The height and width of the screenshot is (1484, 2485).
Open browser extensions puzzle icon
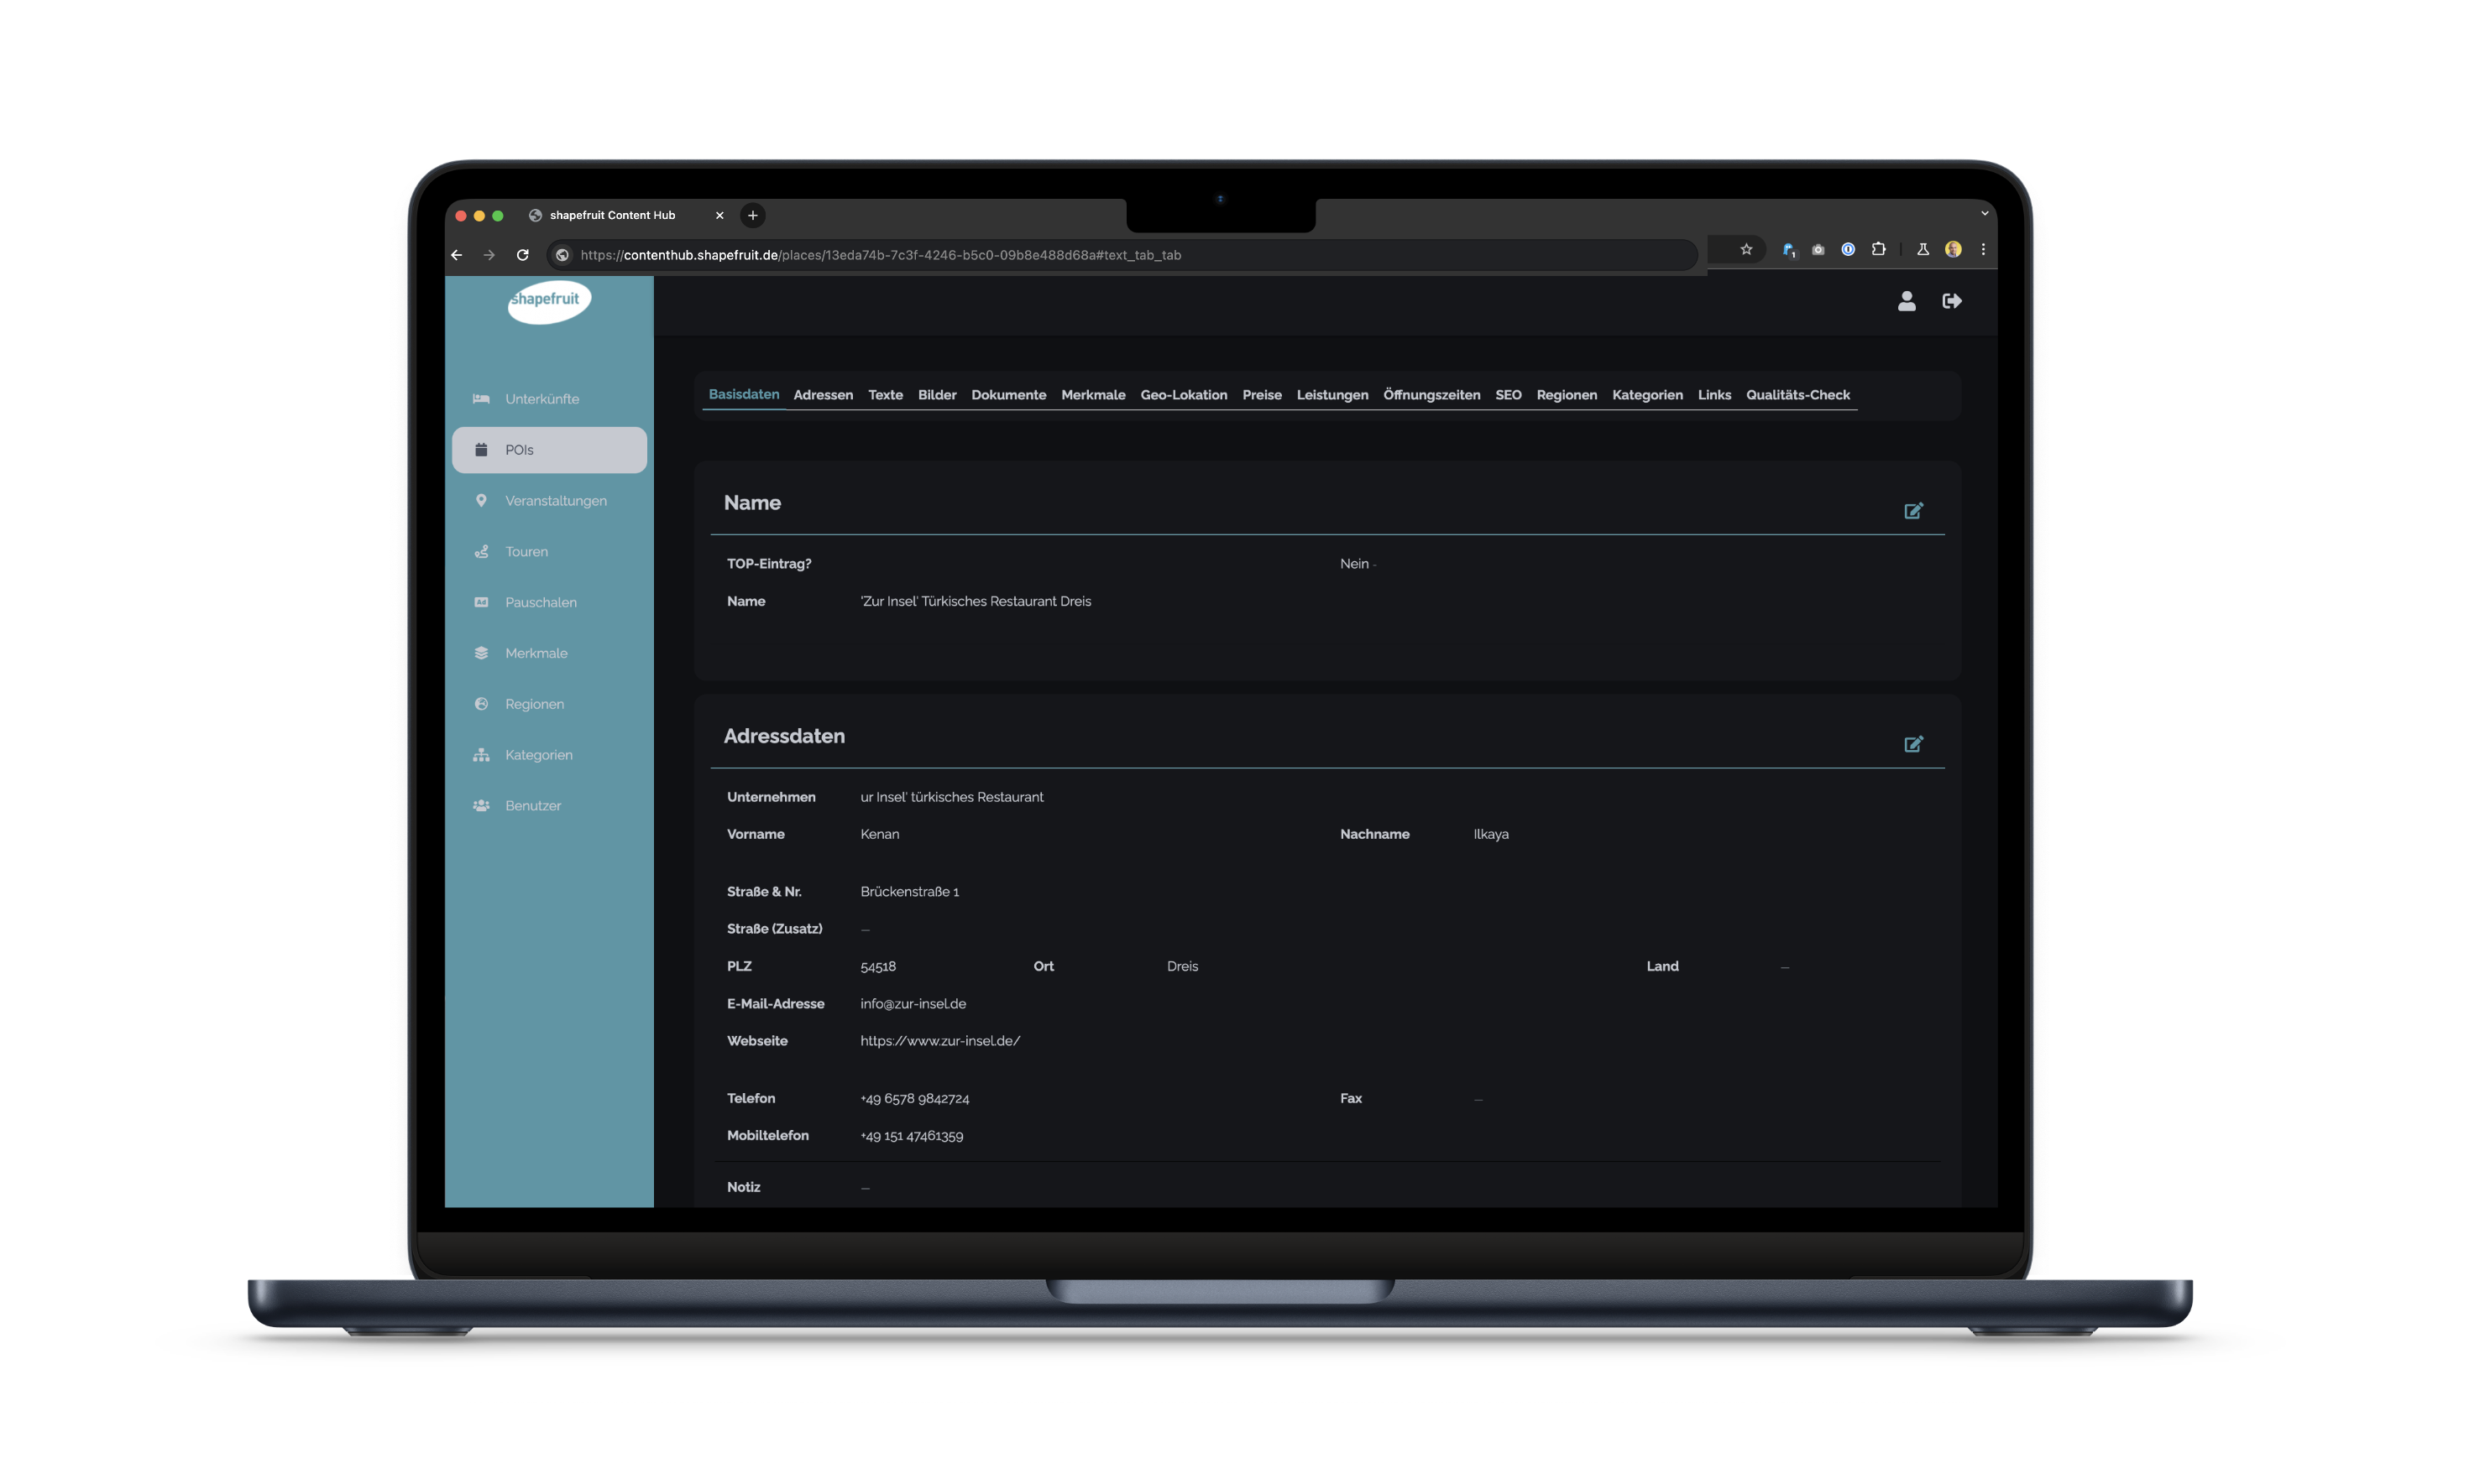pyautogui.click(x=1877, y=250)
